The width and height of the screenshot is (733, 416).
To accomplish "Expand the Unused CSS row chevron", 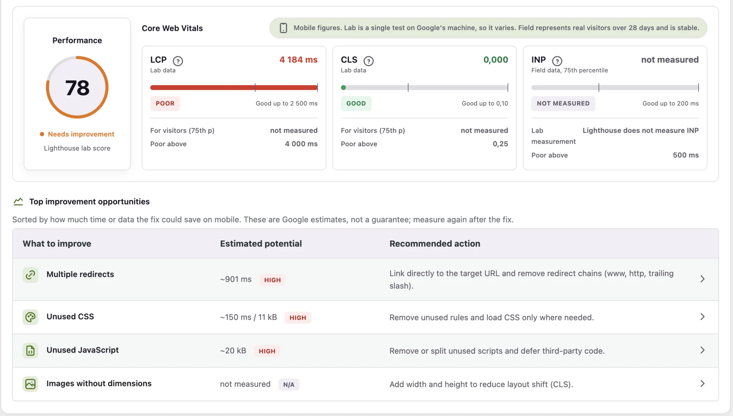I will coord(702,317).
